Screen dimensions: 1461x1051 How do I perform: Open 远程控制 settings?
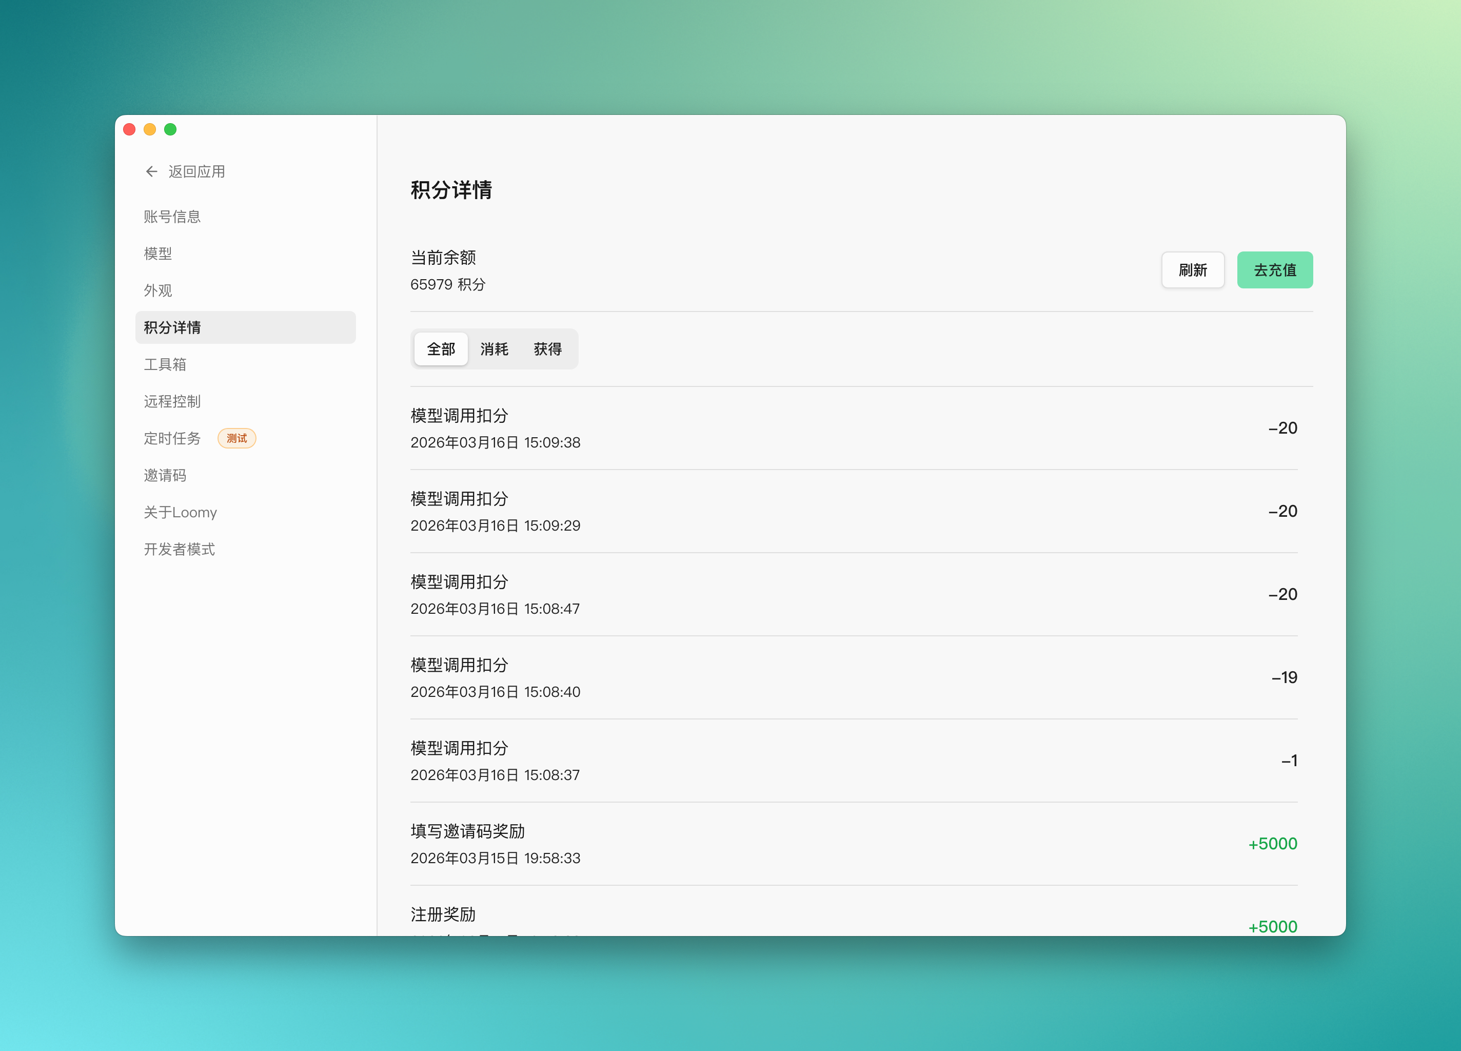click(x=172, y=401)
